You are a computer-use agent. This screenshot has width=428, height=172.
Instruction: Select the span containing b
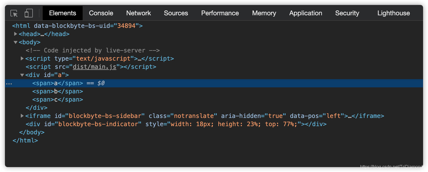coord(57,91)
